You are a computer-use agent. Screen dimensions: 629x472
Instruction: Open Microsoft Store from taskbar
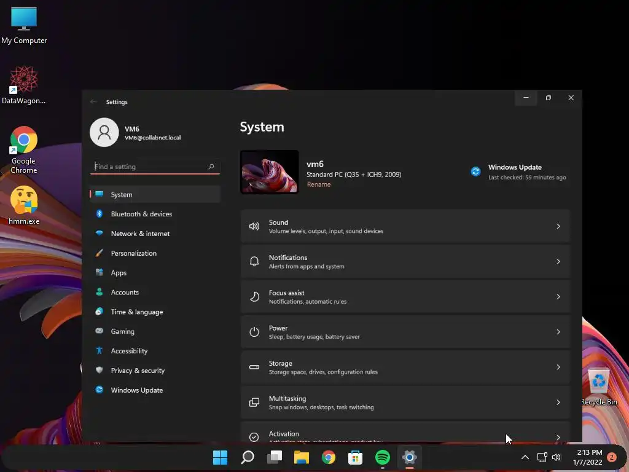356,457
